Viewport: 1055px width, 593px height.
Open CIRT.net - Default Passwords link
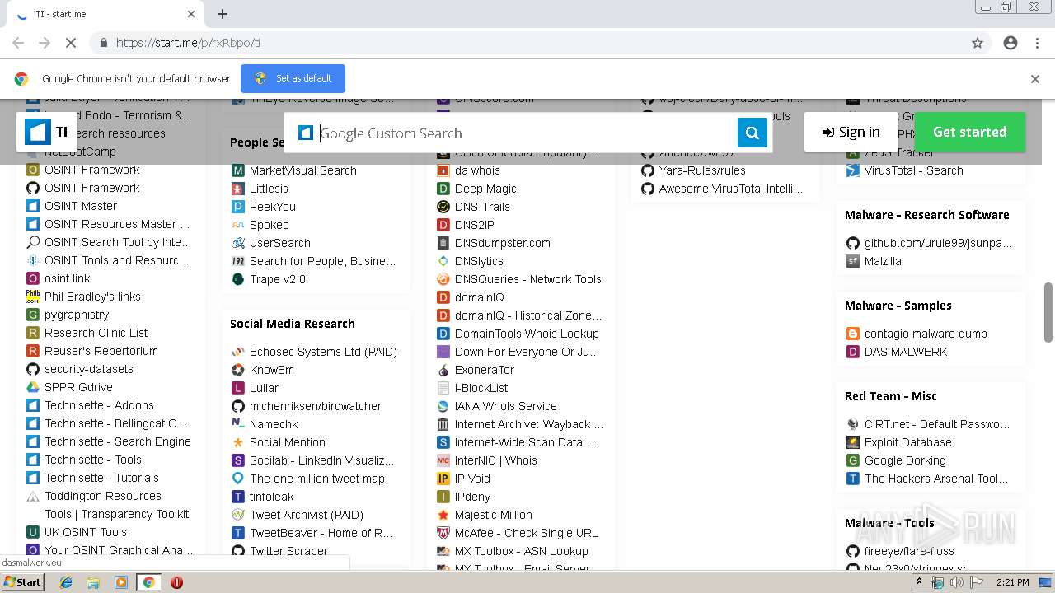tap(936, 424)
